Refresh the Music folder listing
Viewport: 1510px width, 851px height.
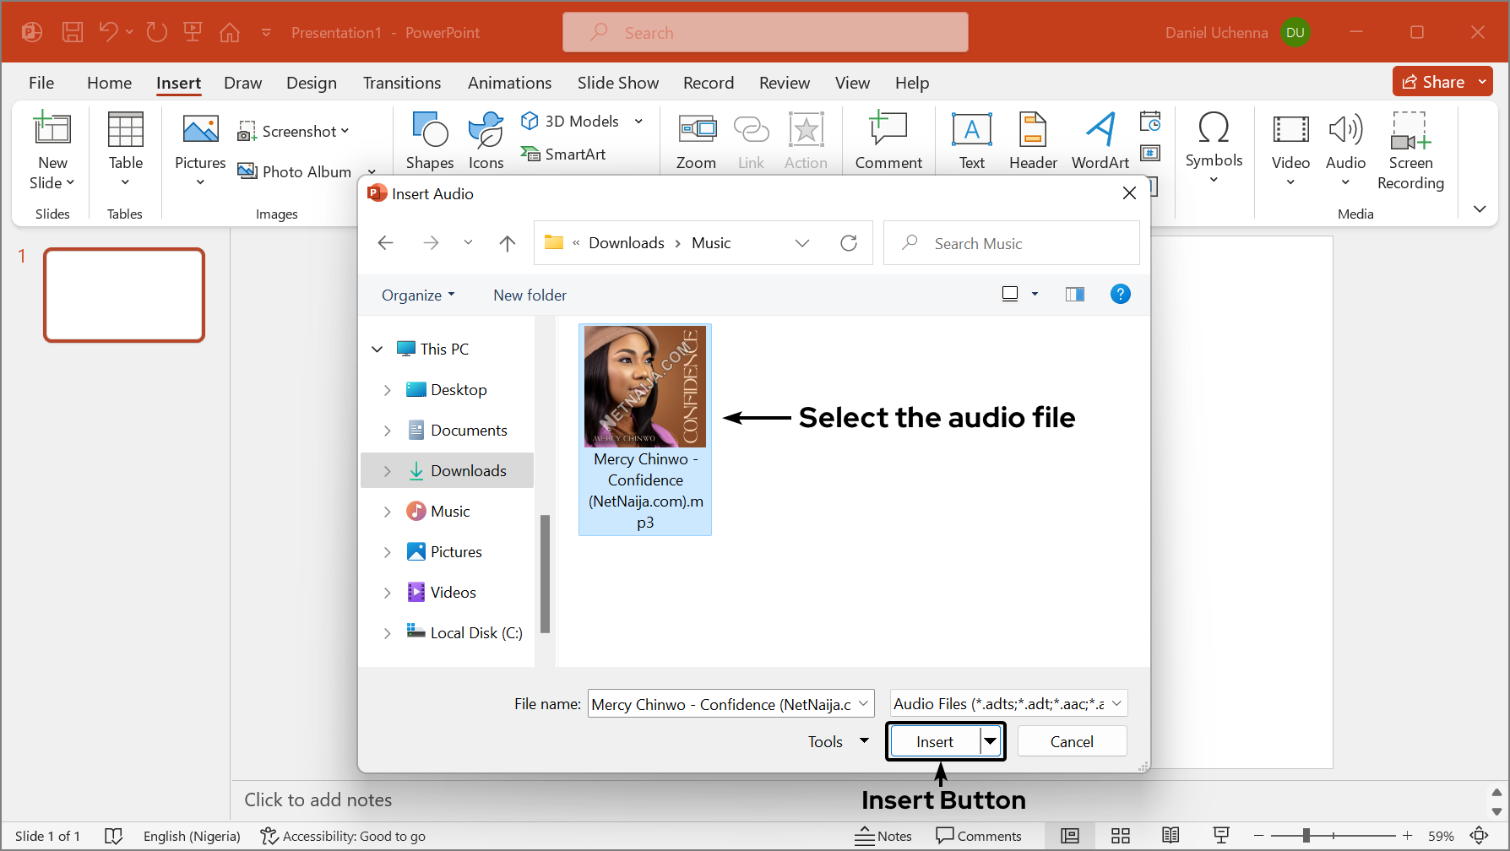coord(849,243)
